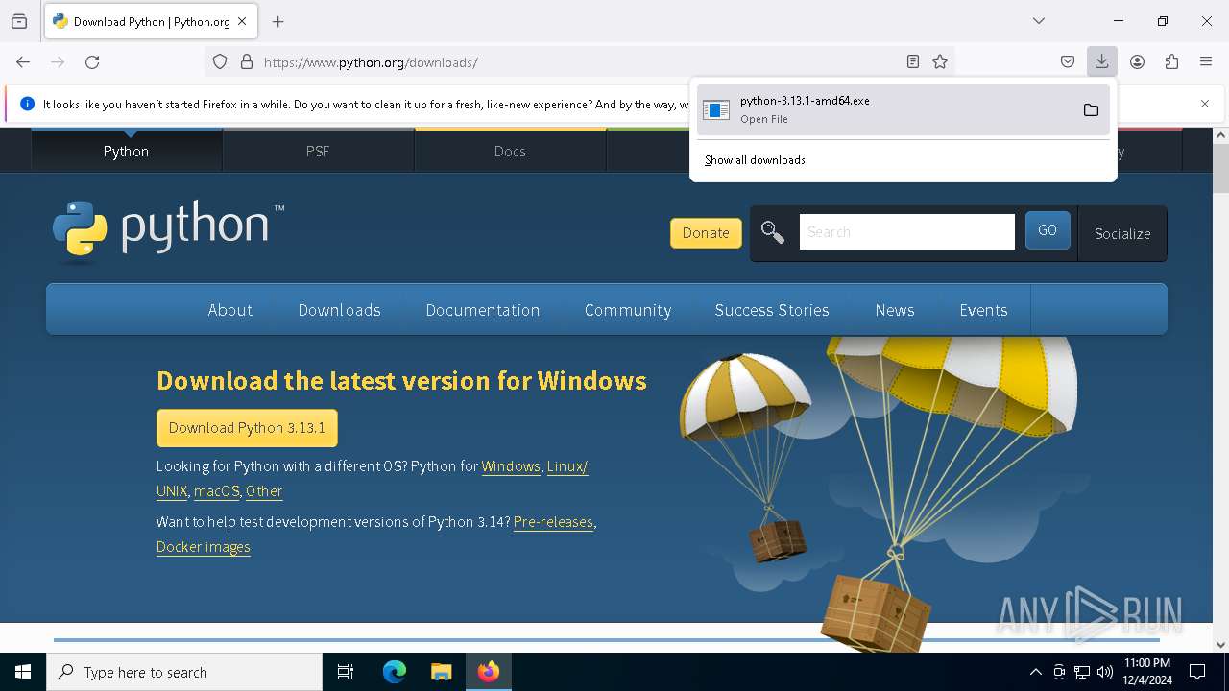Open the Documentation menu
This screenshot has width=1229, height=691.
pyautogui.click(x=483, y=310)
